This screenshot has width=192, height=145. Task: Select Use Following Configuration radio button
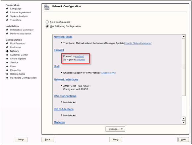point(47,26)
